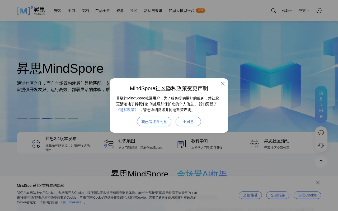Click the MindSpore logo in top left
338x211 pixels.
[31, 11]
